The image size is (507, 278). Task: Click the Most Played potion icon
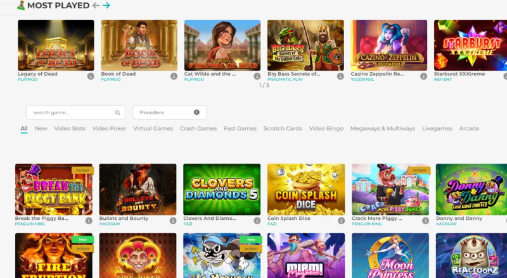click(22, 5)
